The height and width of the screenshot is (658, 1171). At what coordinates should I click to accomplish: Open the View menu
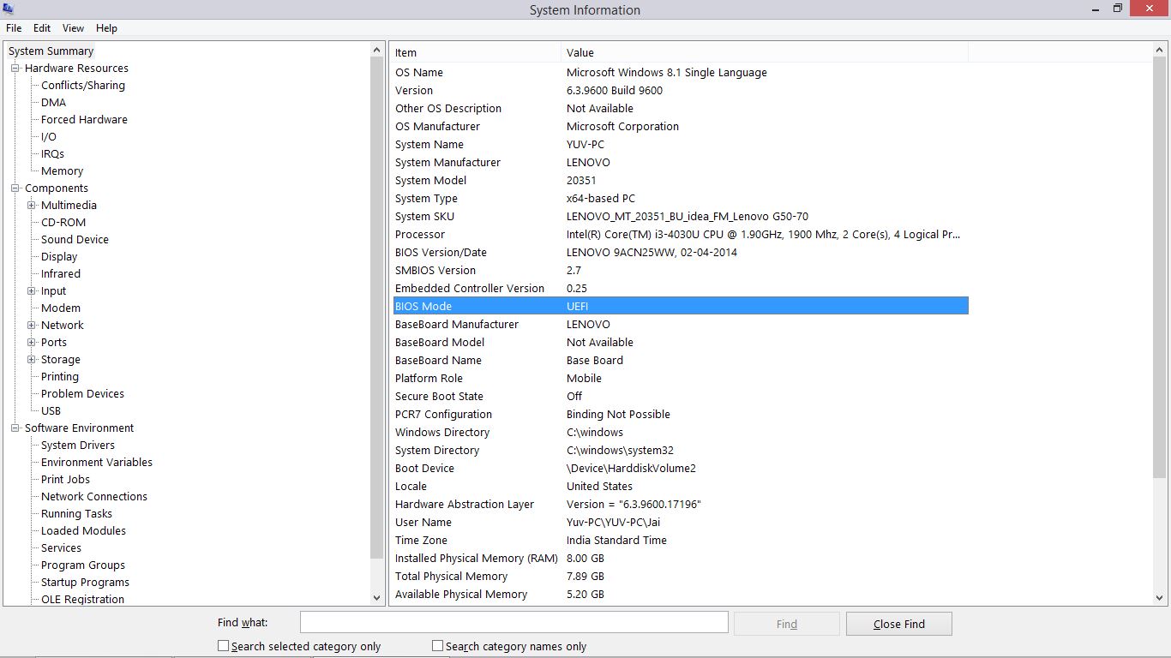click(x=73, y=28)
